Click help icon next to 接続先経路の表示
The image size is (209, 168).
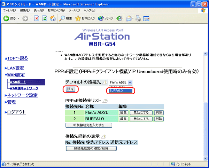[x=103, y=136]
